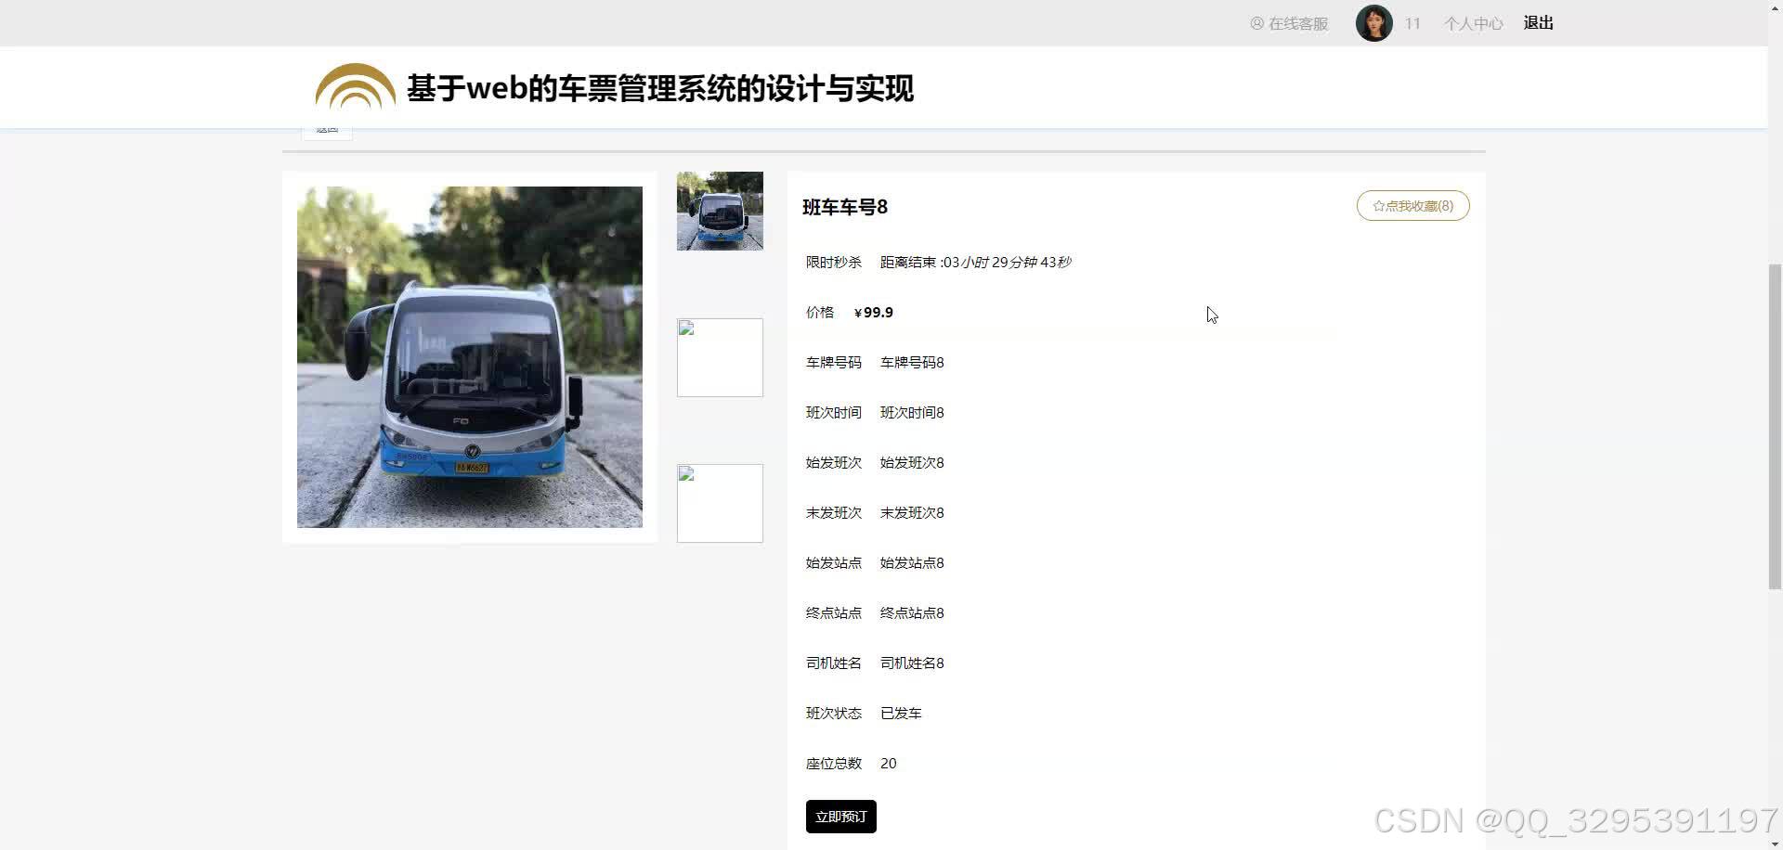
Task: Click the 点我收藏(8) favorite button
Action: (1412, 205)
